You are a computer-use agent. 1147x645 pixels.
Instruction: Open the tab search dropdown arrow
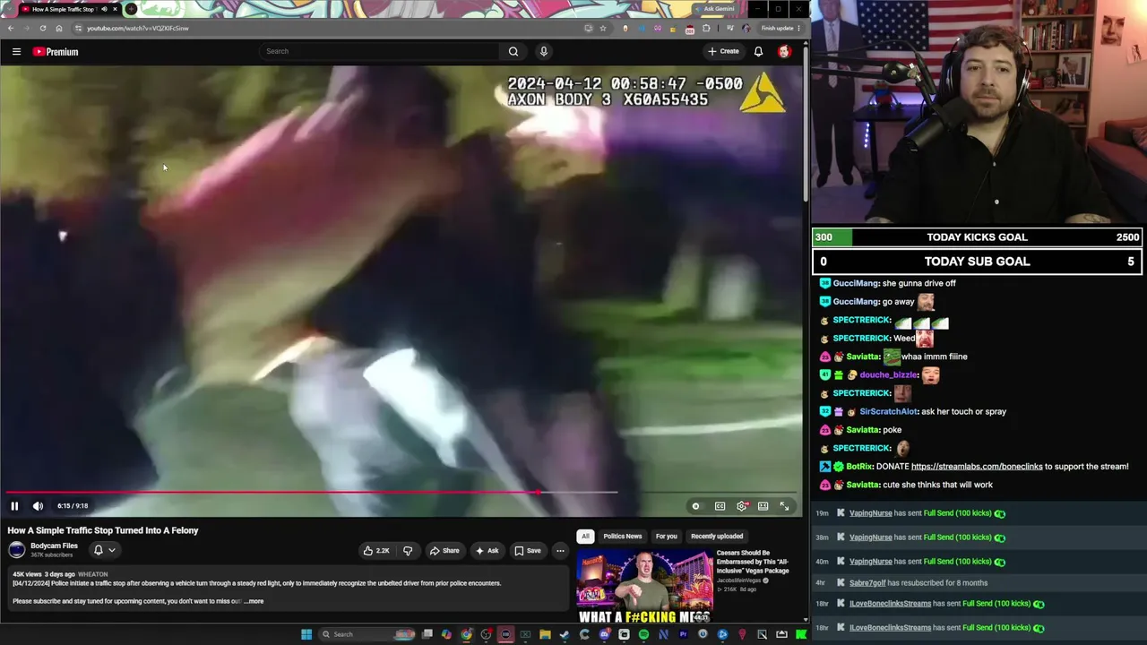pyautogui.click(x=8, y=9)
